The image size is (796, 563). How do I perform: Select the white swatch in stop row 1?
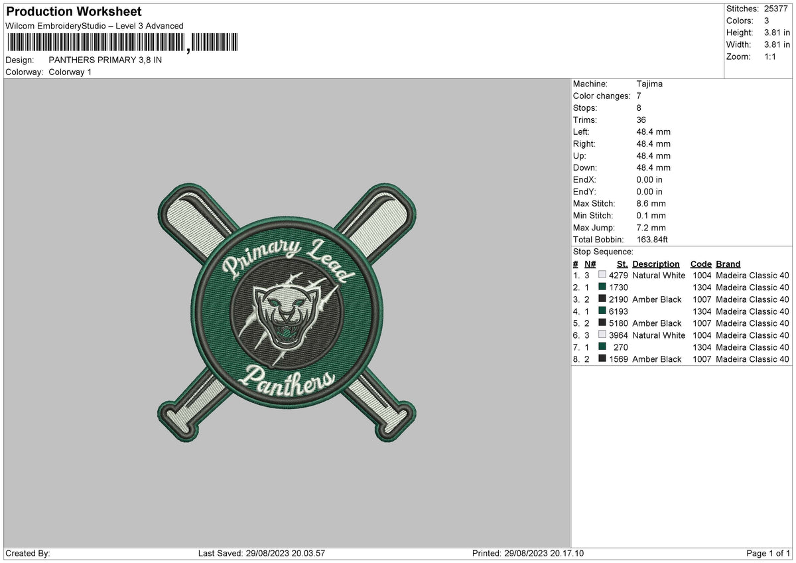[x=602, y=276]
